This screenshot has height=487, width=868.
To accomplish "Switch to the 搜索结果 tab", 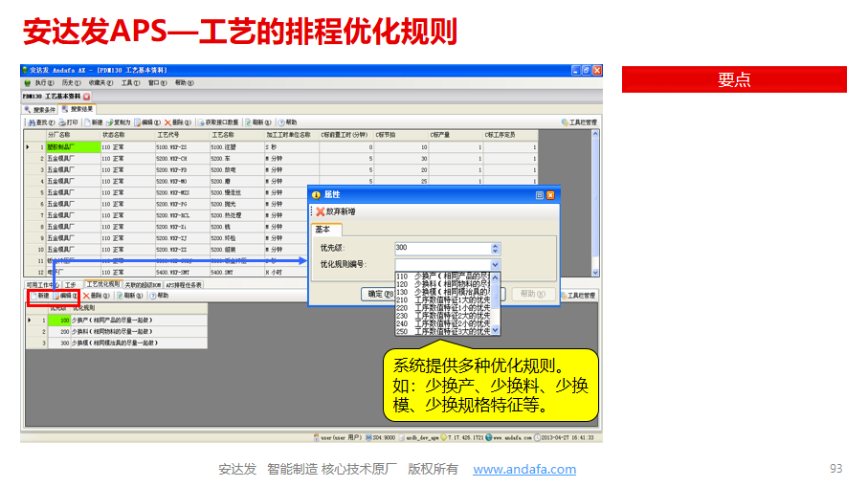I will click(x=78, y=109).
